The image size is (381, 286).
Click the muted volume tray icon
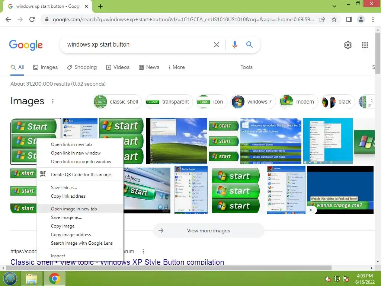click(x=328, y=279)
